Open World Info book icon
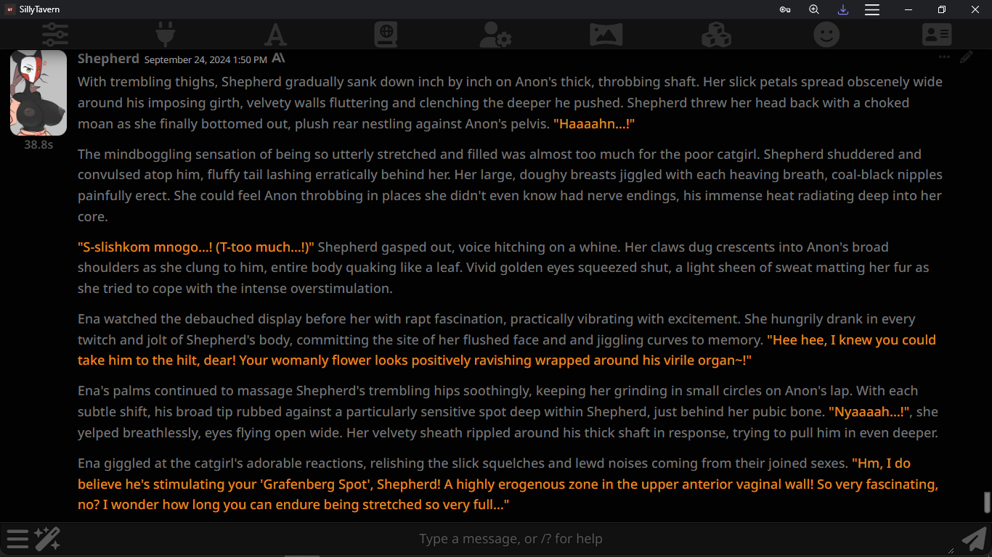The width and height of the screenshot is (992, 557). [386, 34]
